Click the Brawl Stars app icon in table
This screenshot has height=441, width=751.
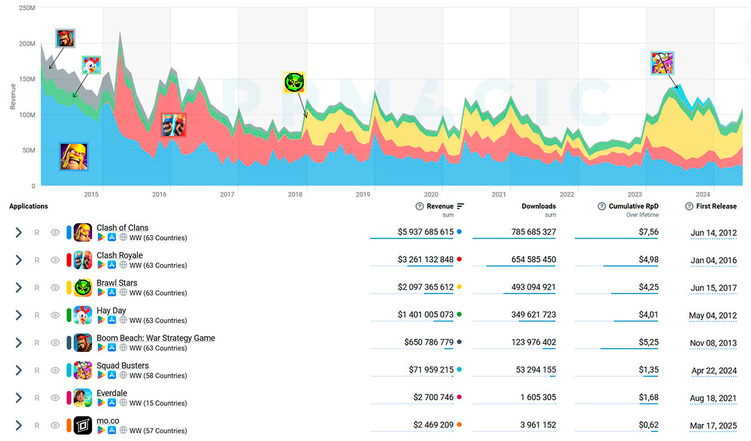82,288
